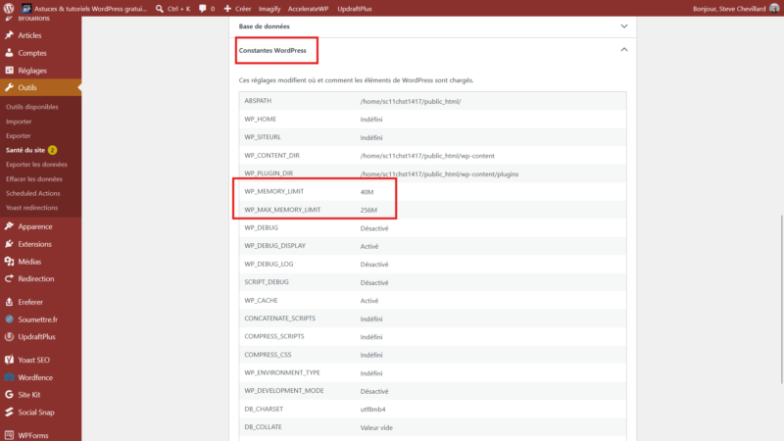The width and height of the screenshot is (784, 441).
Task: Click the WP_DEVELOPMENT_MODE constant name
Action: (283, 390)
